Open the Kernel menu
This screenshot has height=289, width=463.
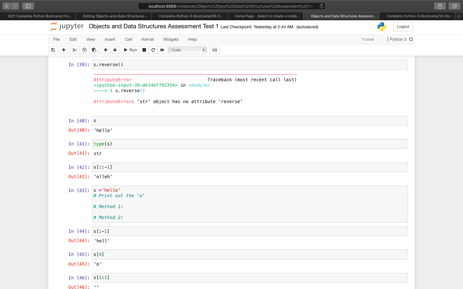[148, 39]
